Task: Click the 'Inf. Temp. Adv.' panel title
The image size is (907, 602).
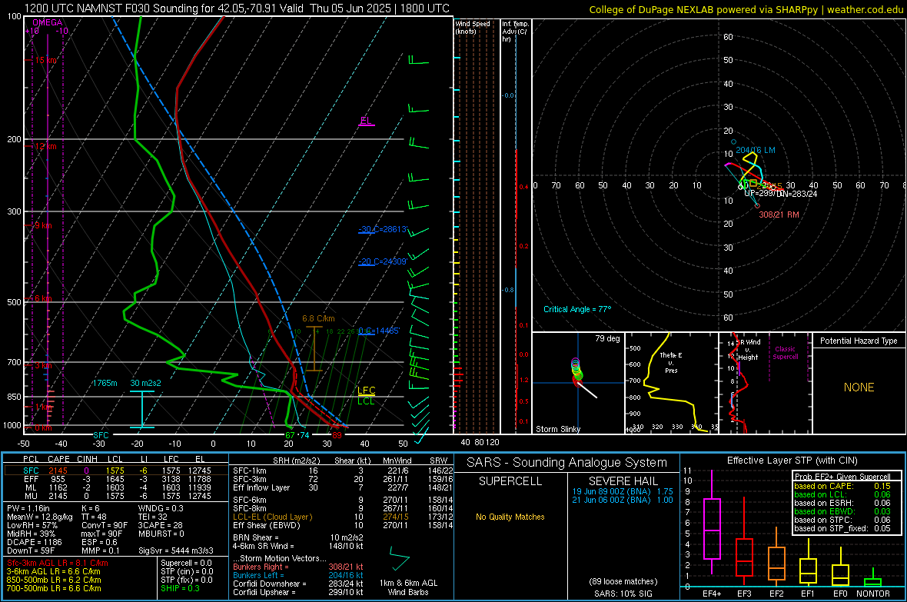Action: 515,32
